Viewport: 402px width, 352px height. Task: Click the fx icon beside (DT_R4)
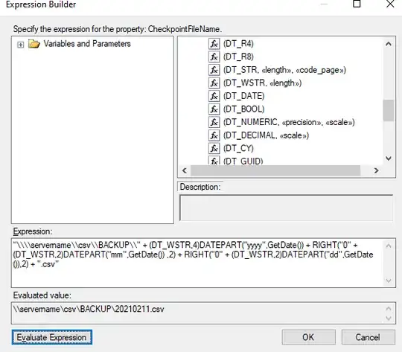point(214,44)
